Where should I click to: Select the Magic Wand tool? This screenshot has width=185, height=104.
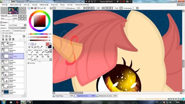pyautogui.click(x=35, y=44)
